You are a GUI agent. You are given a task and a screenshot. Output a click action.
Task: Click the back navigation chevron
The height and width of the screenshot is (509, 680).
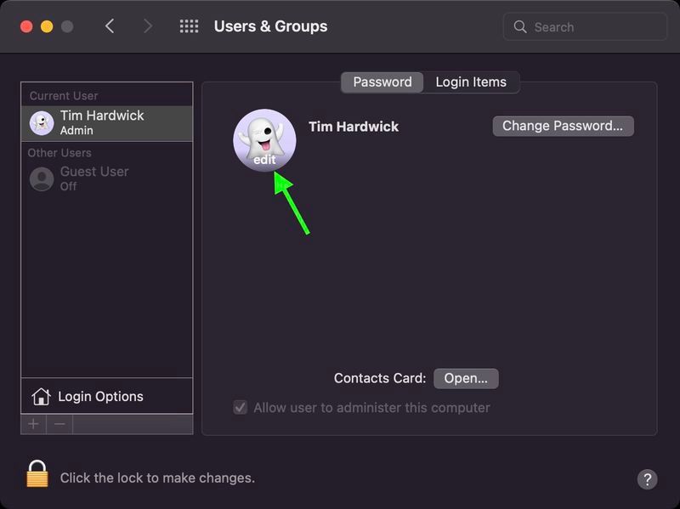(x=110, y=26)
